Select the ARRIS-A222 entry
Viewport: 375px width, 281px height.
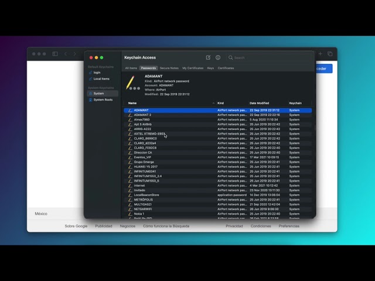217,129
